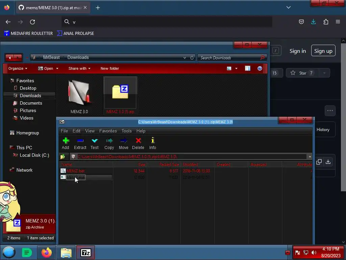The image size is (346, 260).
Task: Open the MEDIAFIRE ROULETTER bookmark
Action: (28, 34)
